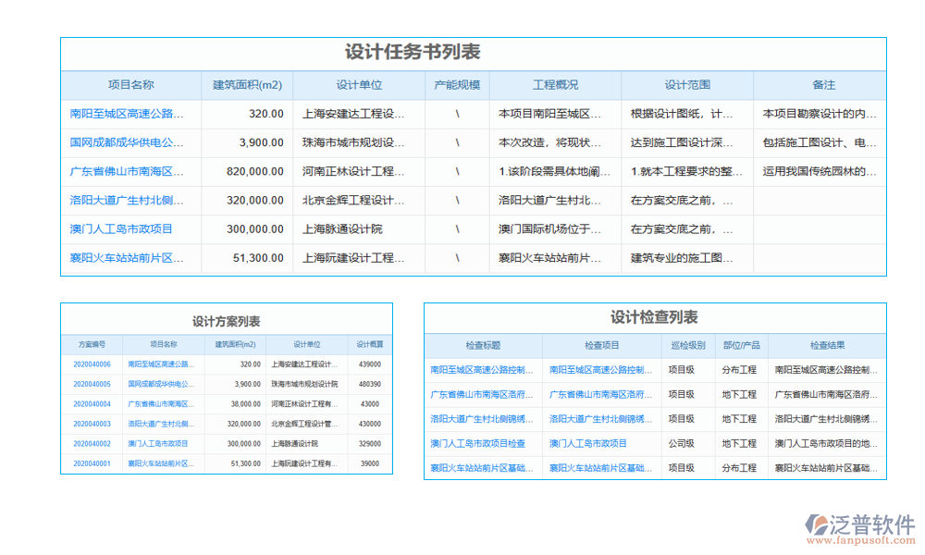Open project link 澳门人工岛市政项目 in task list
The height and width of the screenshot is (555, 925).
(121, 229)
